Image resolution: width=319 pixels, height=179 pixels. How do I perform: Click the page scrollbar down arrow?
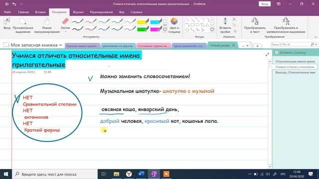tap(270, 167)
